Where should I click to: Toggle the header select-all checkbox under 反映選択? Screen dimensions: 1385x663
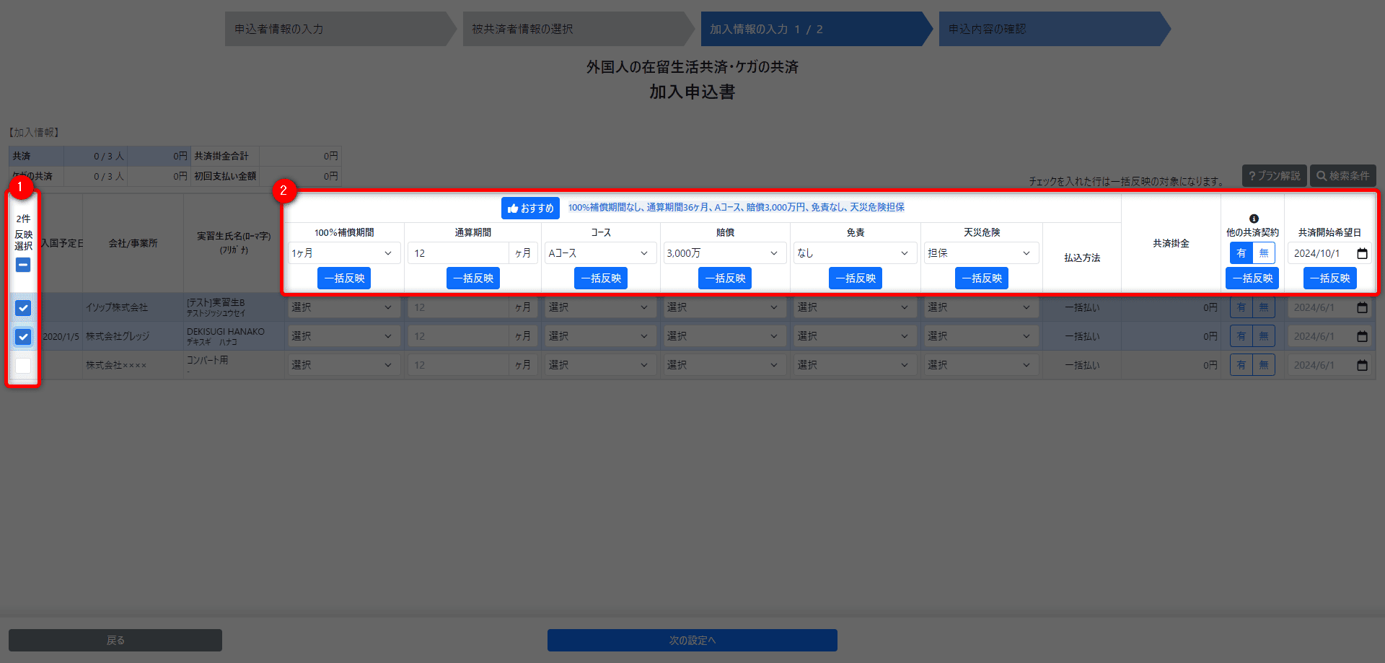tap(23, 265)
